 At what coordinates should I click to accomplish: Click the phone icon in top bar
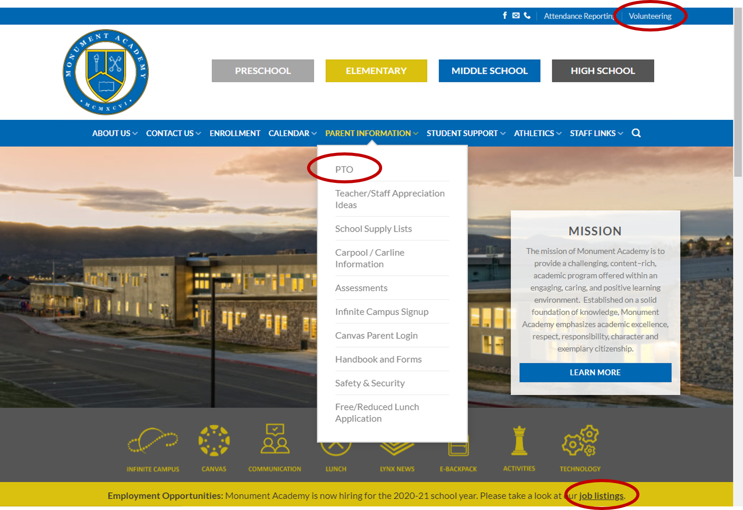527,16
